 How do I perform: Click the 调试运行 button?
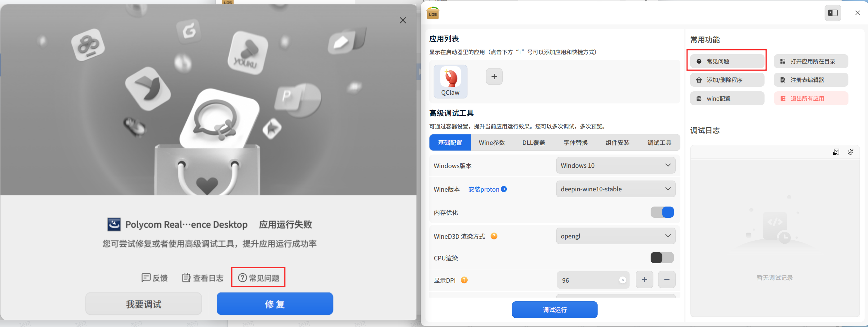click(x=554, y=310)
